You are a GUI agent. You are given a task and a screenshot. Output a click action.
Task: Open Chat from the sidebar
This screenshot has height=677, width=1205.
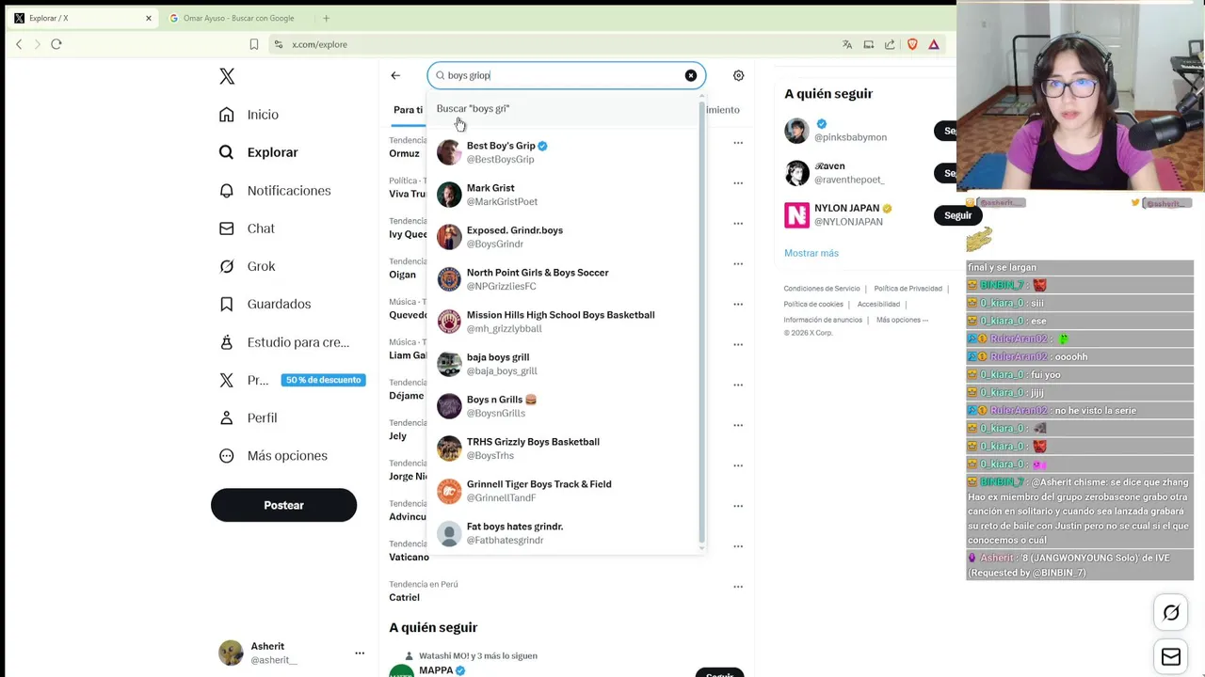tap(247, 228)
